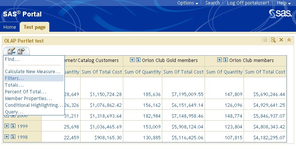The image size is (296, 149).
Task: Open Conditional Highlighting... menu item
Action: [34, 105]
